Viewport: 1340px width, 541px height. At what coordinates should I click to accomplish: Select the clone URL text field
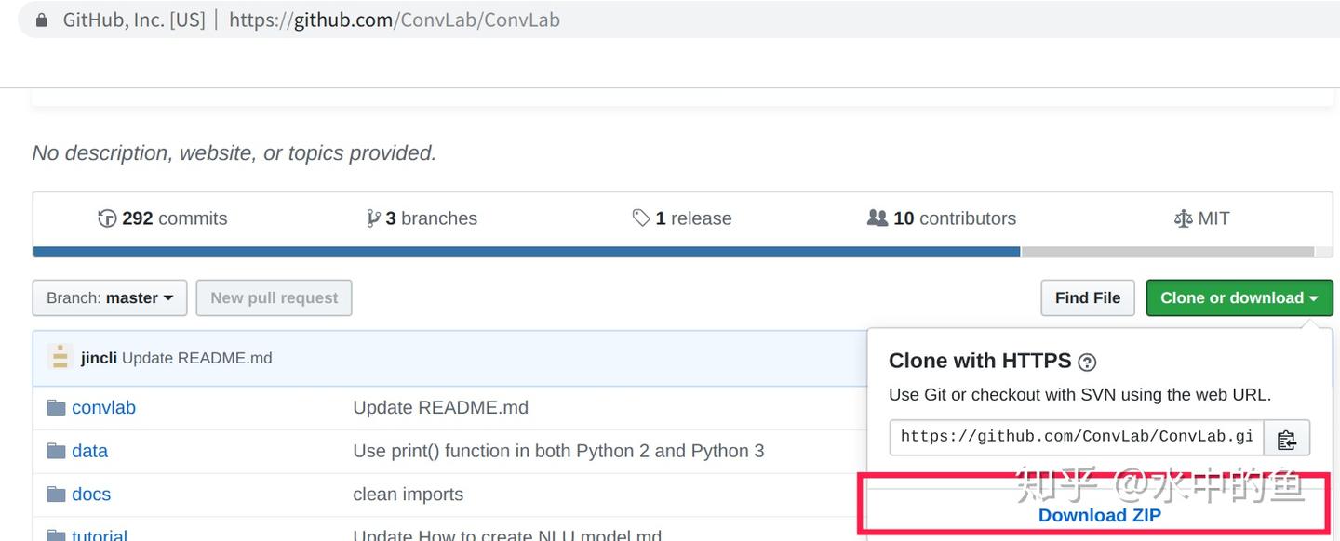(1077, 437)
